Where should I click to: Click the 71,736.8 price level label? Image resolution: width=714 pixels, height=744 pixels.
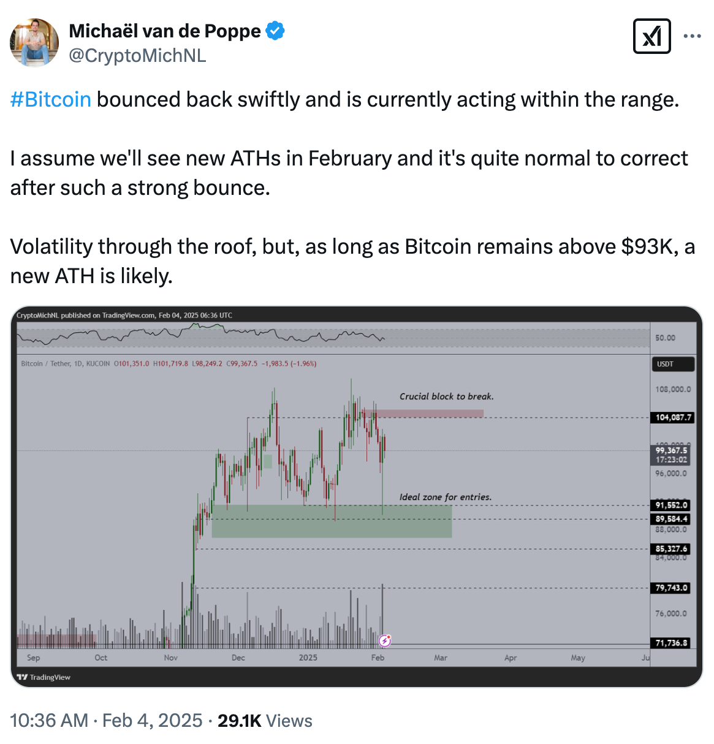(x=672, y=643)
